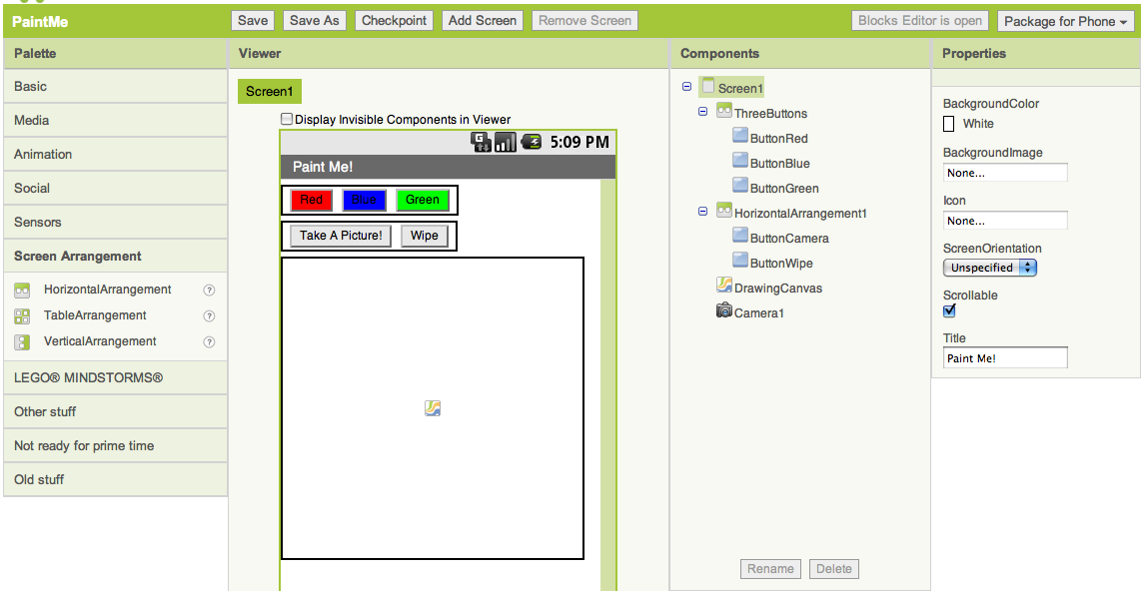This screenshot has height=591, width=1143.
Task: Click the Save As button
Action: (x=314, y=20)
